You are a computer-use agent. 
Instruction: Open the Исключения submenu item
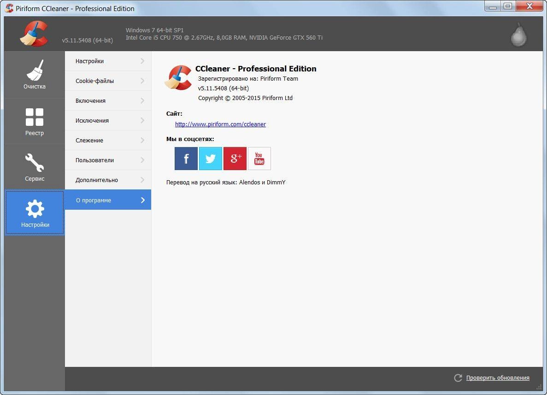(108, 120)
